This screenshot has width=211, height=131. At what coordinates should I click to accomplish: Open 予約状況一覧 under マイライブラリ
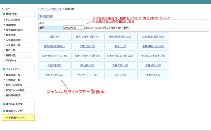click(13, 80)
